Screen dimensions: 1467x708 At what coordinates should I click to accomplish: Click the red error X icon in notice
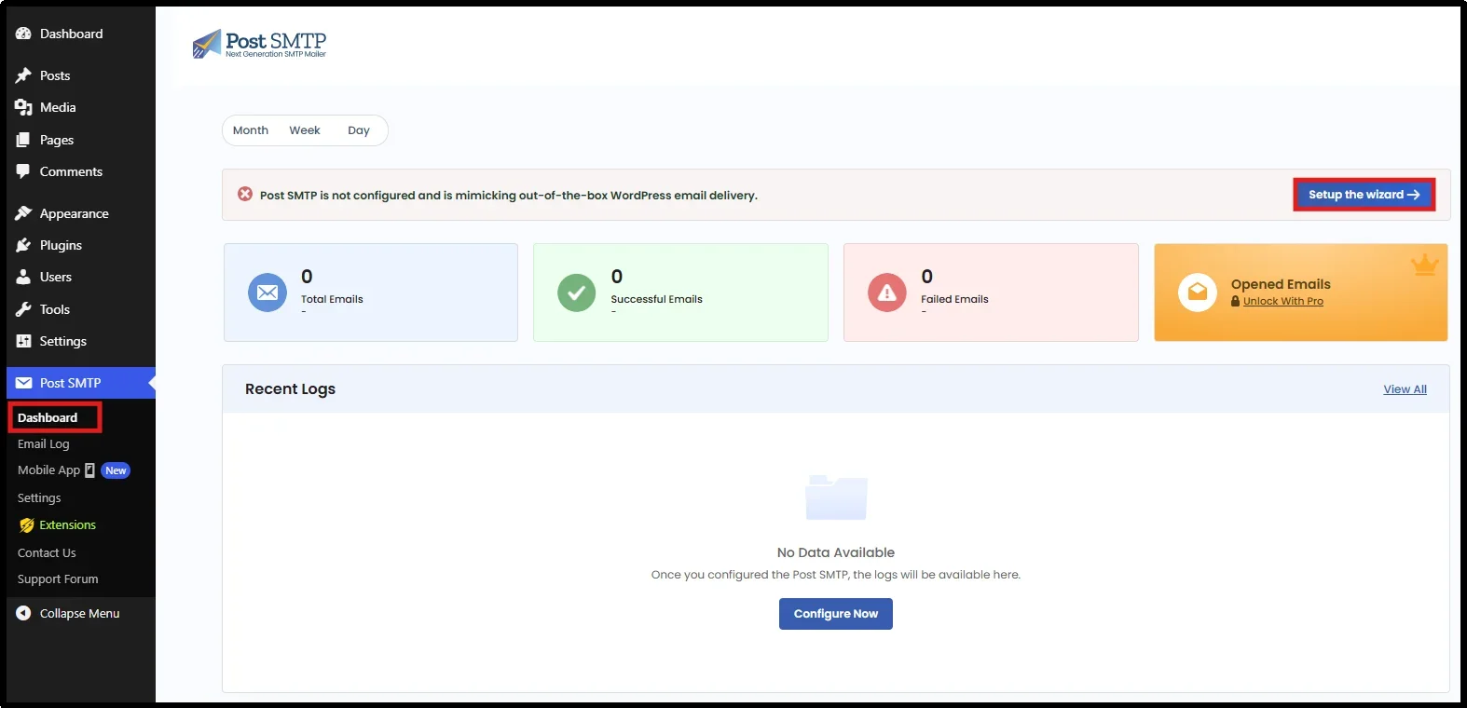point(245,194)
